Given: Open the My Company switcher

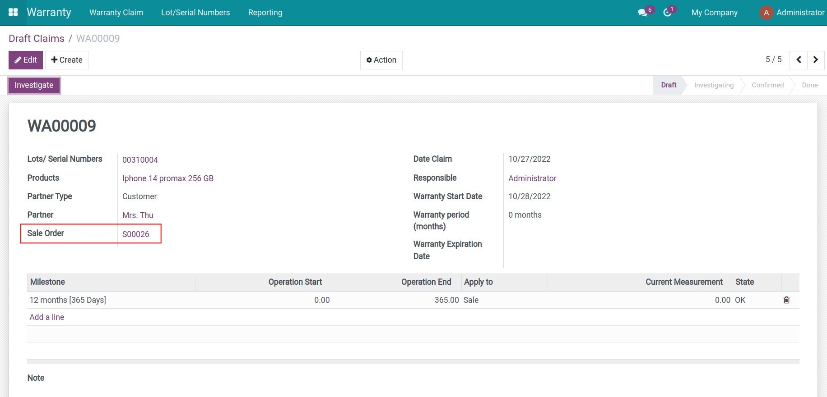Looking at the screenshot, I should 714,13.
